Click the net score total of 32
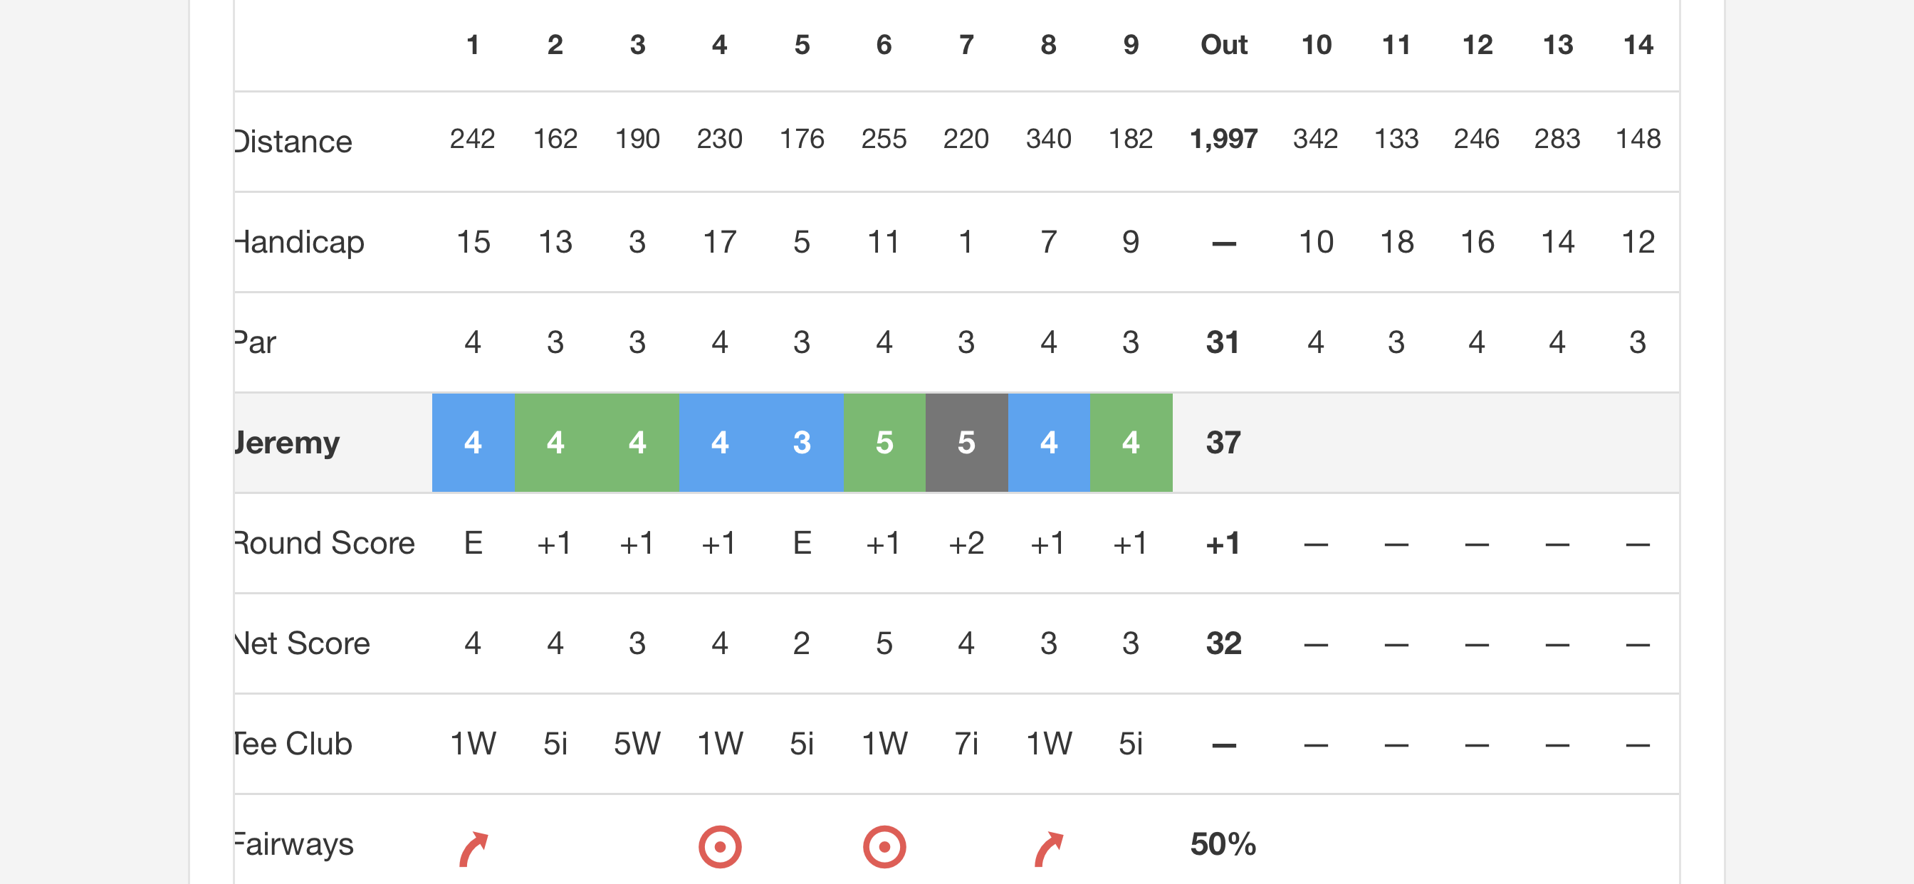The image size is (1914, 884). [x=1224, y=643]
